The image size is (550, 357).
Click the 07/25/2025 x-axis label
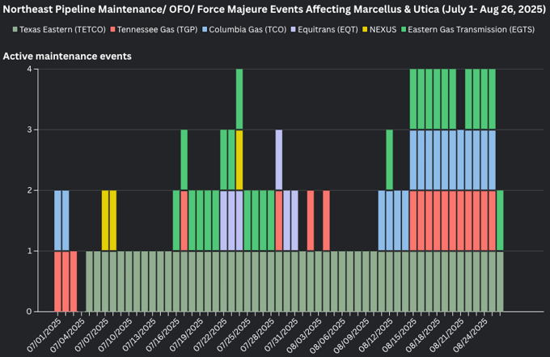(x=234, y=335)
